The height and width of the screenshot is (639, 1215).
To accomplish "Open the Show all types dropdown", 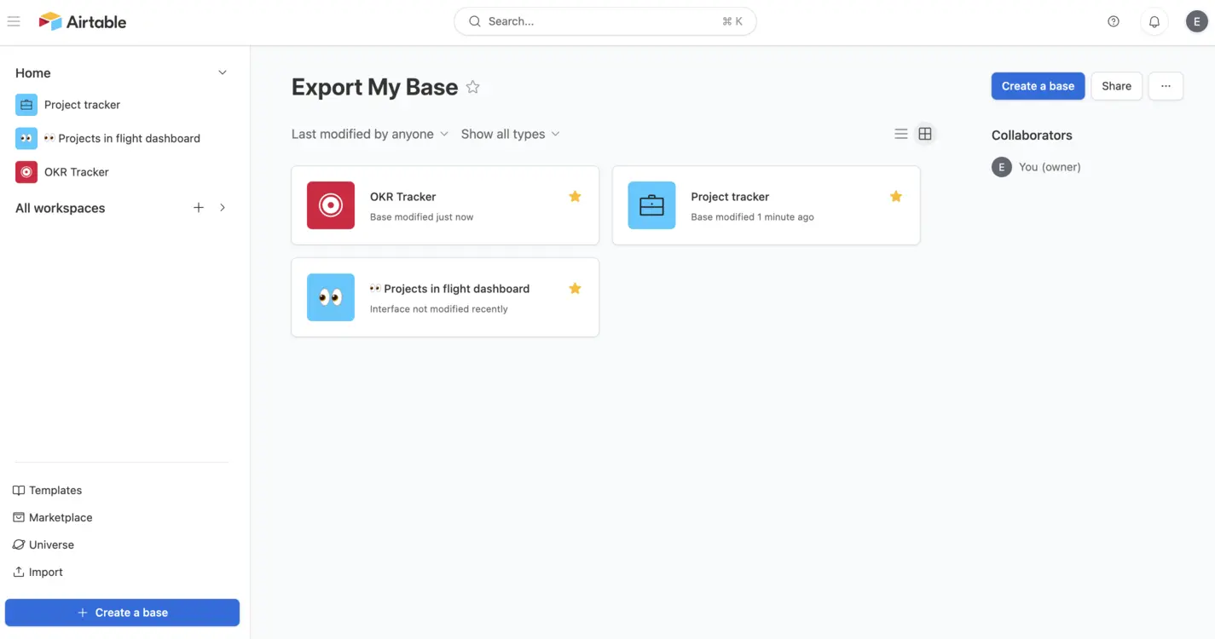I will point(510,134).
